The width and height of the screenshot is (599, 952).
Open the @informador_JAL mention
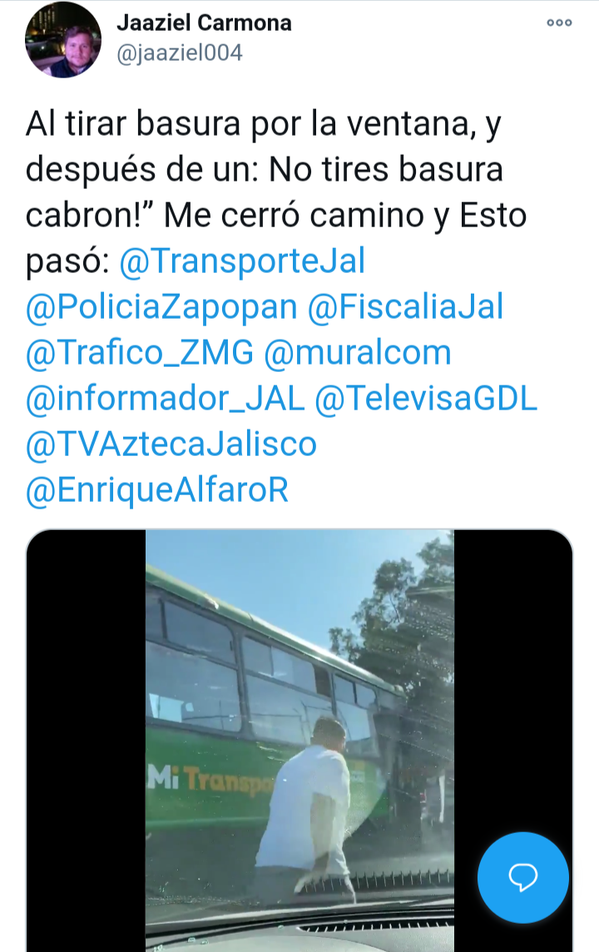pos(165,399)
